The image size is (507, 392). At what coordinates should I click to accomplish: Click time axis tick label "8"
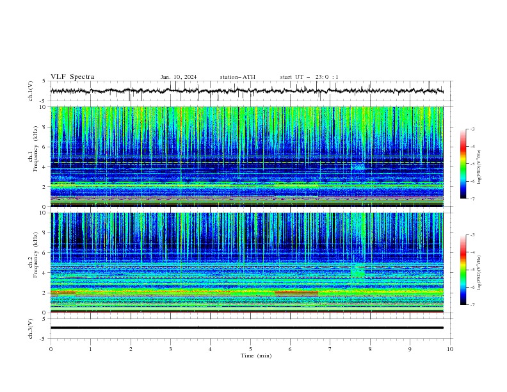[370, 349]
